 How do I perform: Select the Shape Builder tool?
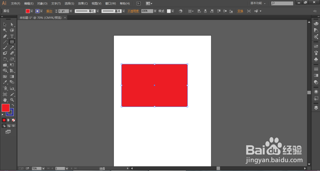[x=5, y=71]
